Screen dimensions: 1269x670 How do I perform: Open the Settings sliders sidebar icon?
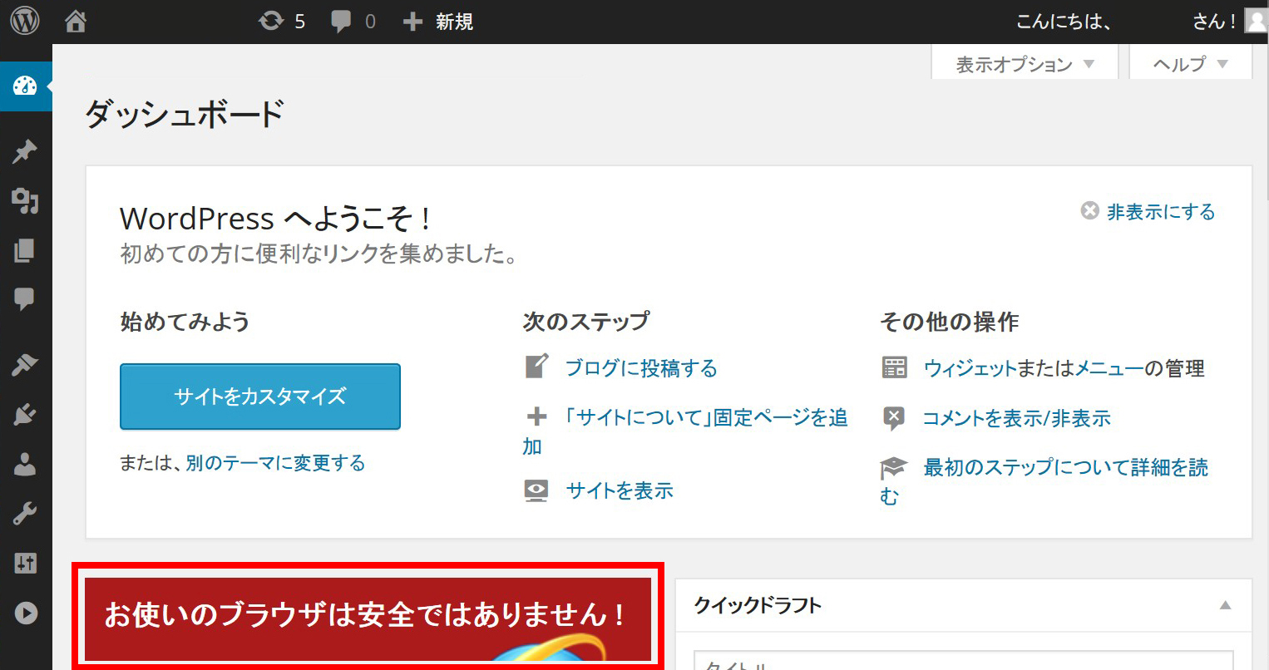(x=25, y=564)
